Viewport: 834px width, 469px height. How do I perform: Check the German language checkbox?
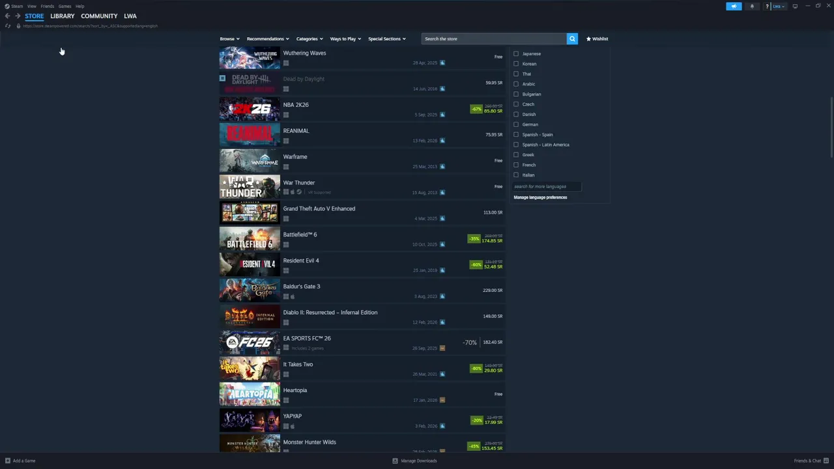click(x=516, y=124)
